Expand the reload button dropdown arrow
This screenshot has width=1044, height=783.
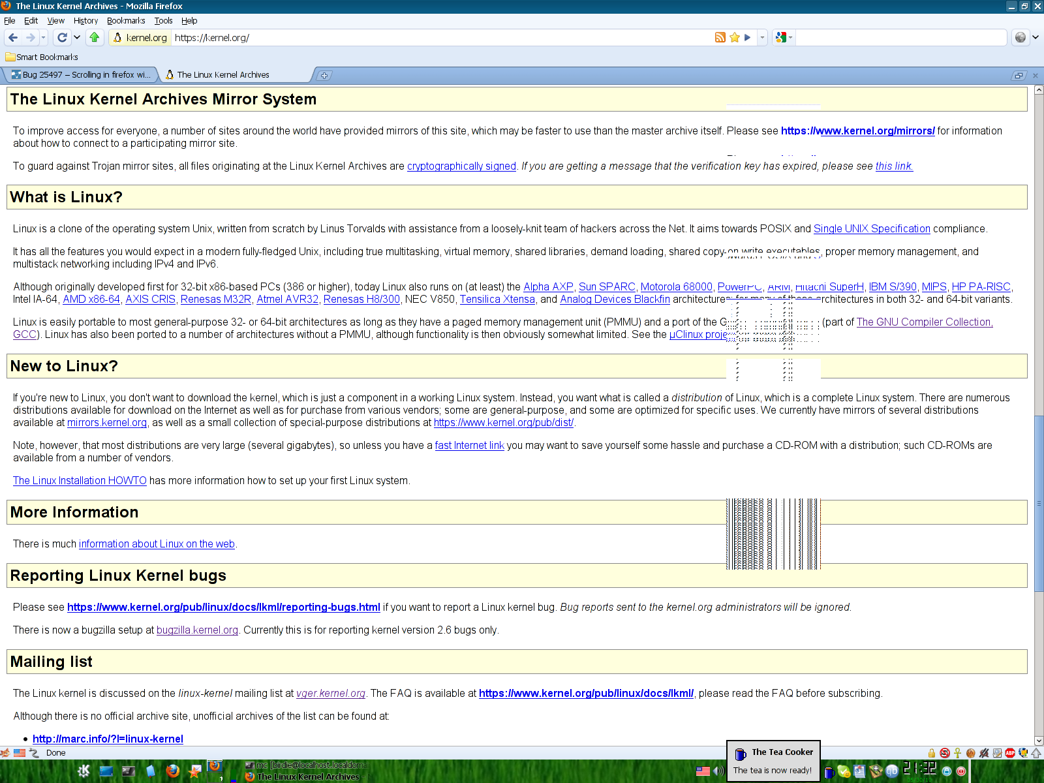click(x=77, y=38)
